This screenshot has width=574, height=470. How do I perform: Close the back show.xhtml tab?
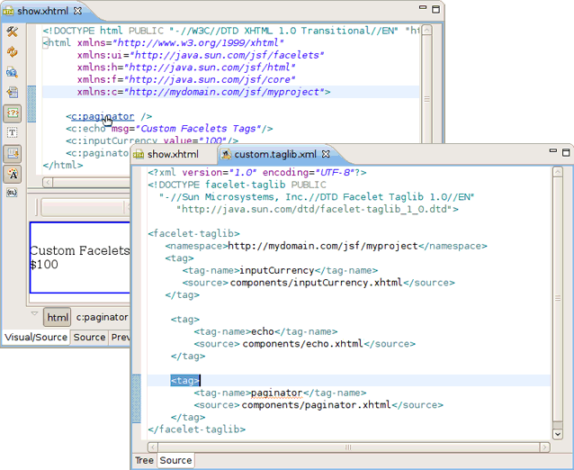click(x=77, y=11)
